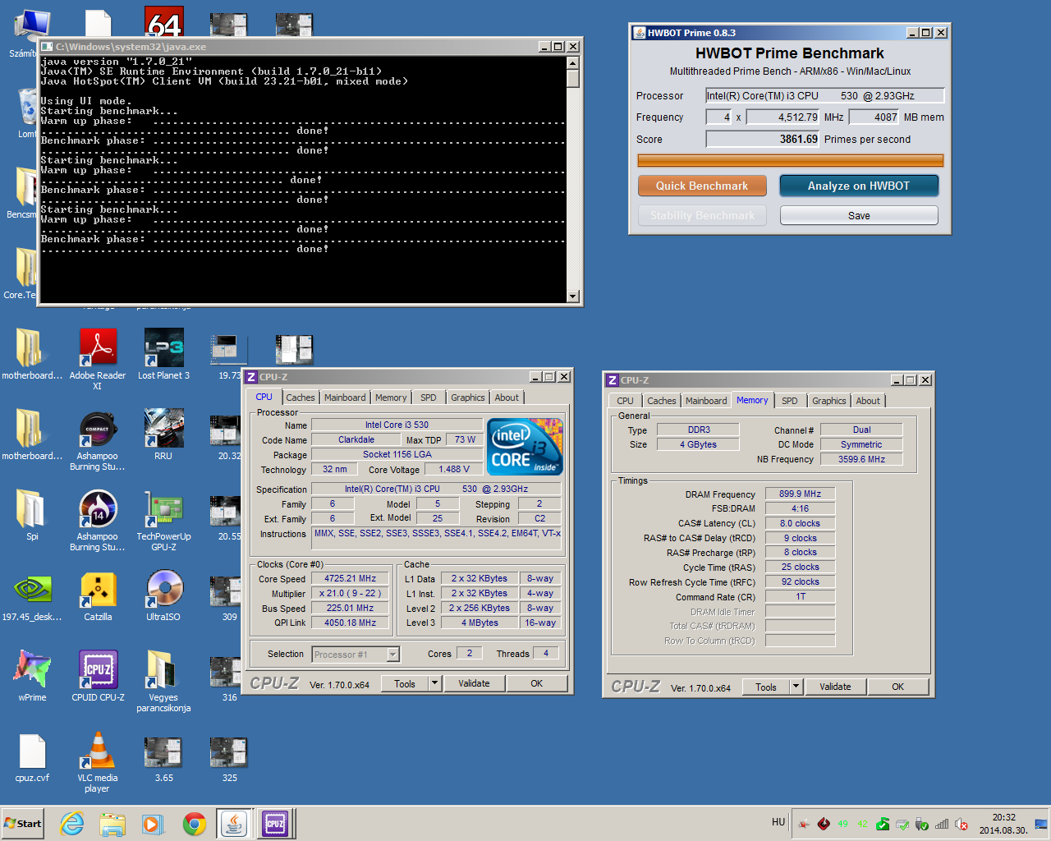Open the AIDA64 red 64 desktop icon
This screenshot has height=841, width=1051.
click(164, 22)
